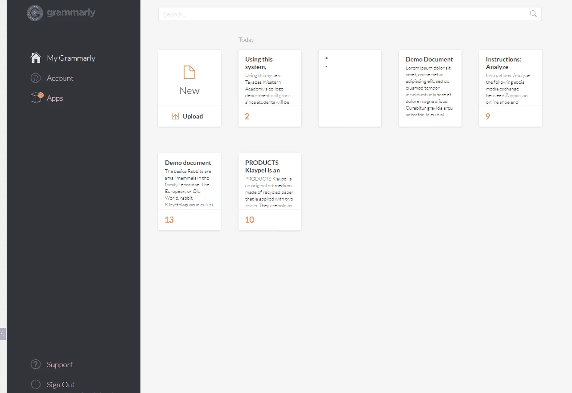Click the Upload arrow icon

pyautogui.click(x=175, y=116)
